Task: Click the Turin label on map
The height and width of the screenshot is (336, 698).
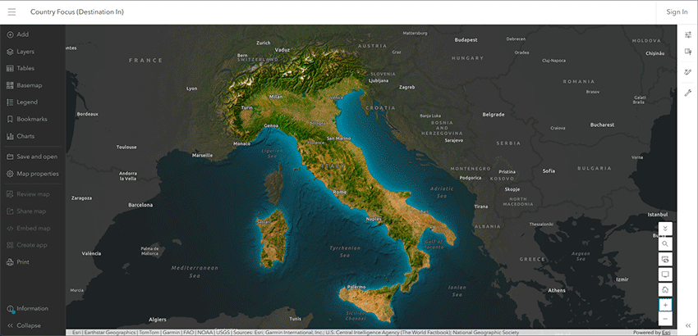Action: (x=246, y=108)
